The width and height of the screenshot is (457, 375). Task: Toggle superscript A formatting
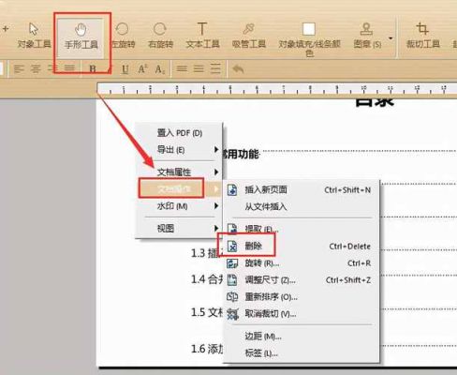[x=142, y=68]
